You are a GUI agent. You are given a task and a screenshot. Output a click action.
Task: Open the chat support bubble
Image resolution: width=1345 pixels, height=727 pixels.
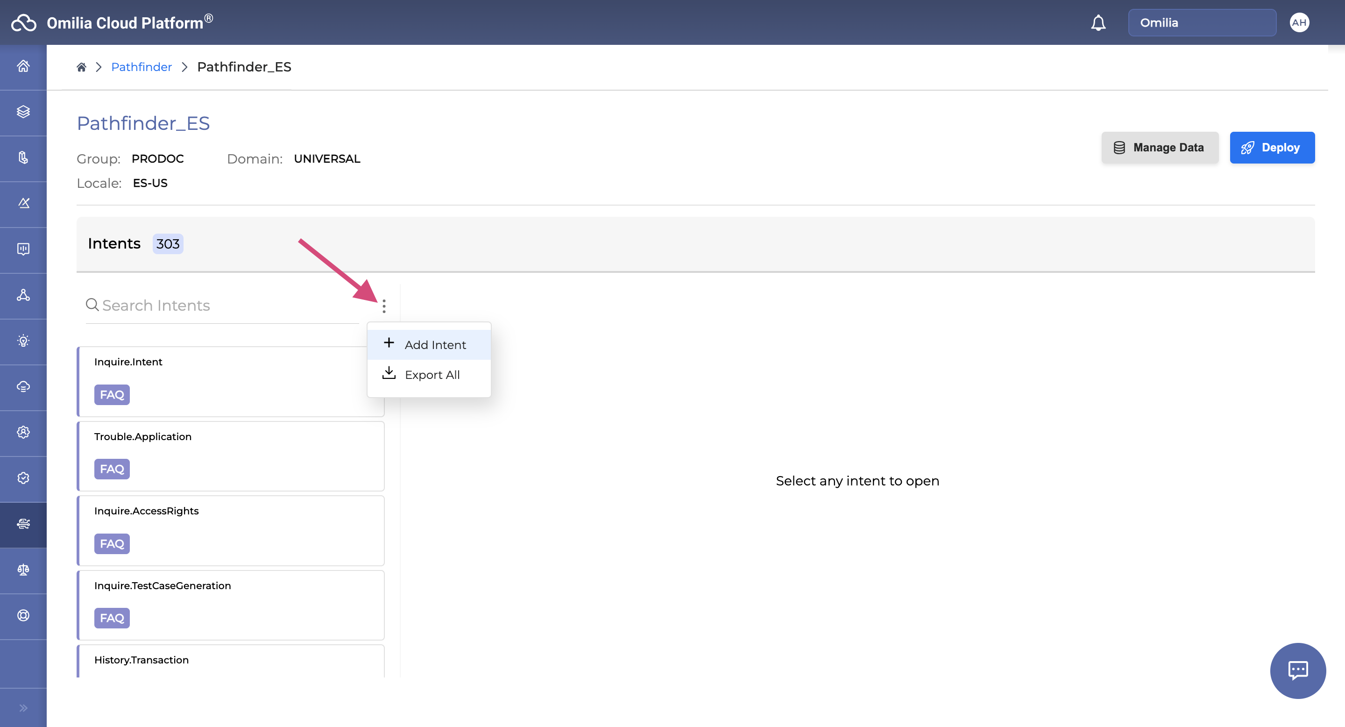pyautogui.click(x=1297, y=670)
